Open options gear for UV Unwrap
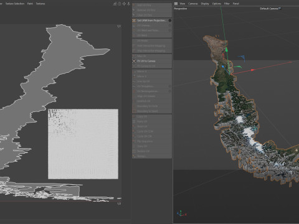Viewport: 299px width, 224px height. (x=170, y=26)
